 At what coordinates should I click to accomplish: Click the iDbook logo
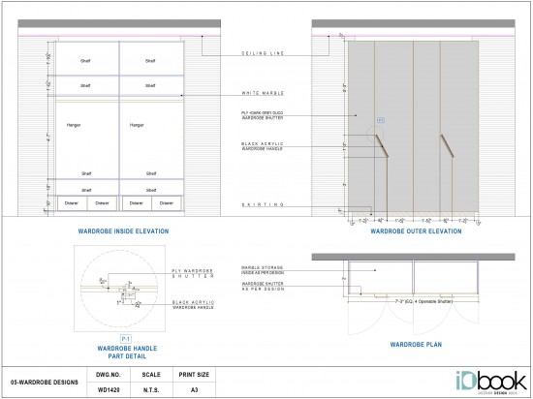tap(491, 382)
